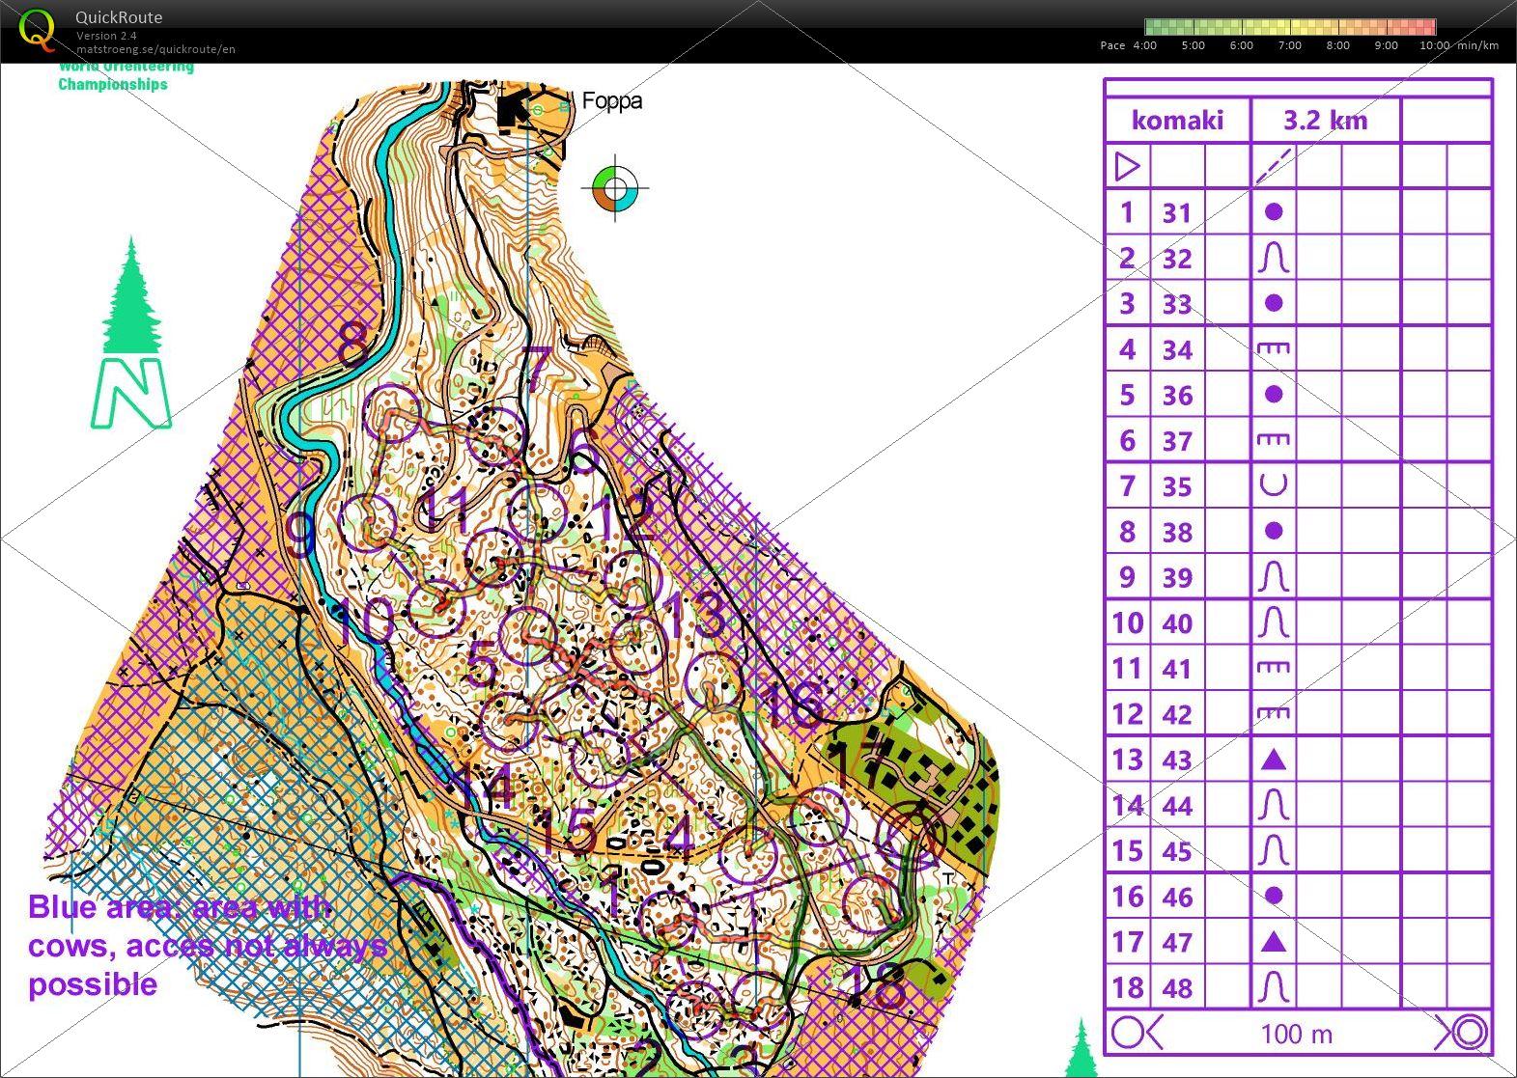This screenshot has width=1517, height=1078.
Task: Click the 3.2 km course length cell
Action: tap(1325, 121)
